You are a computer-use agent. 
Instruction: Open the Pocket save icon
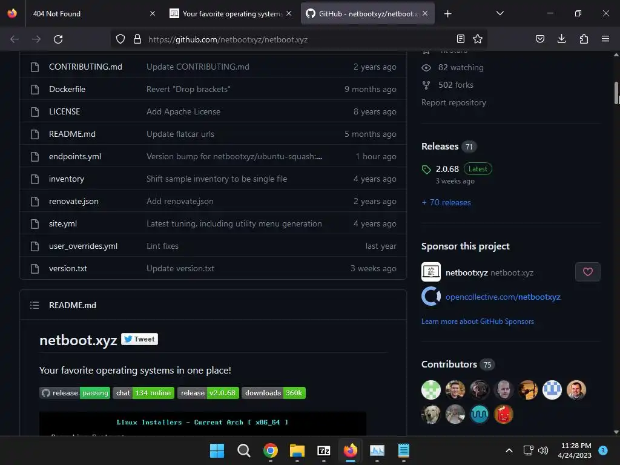tap(539, 39)
